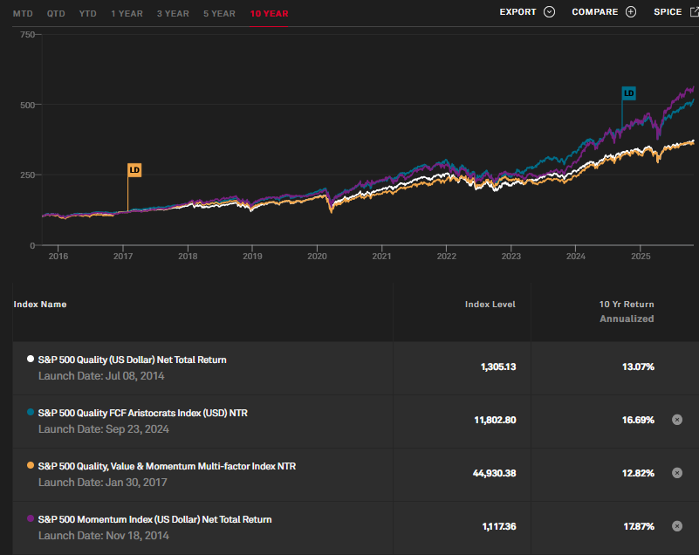The width and height of the screenshot is (699, 555).
Task: Remove the S&P 500 Momentum index
Action: pyautogui.click(x=677, y=526)
